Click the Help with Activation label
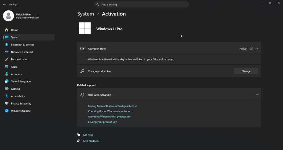Screen dimensions: 283x150 tap(99, 95)
